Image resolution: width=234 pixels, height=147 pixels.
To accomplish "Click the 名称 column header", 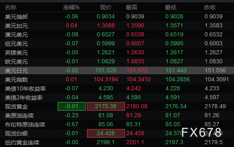I will 11,7.
